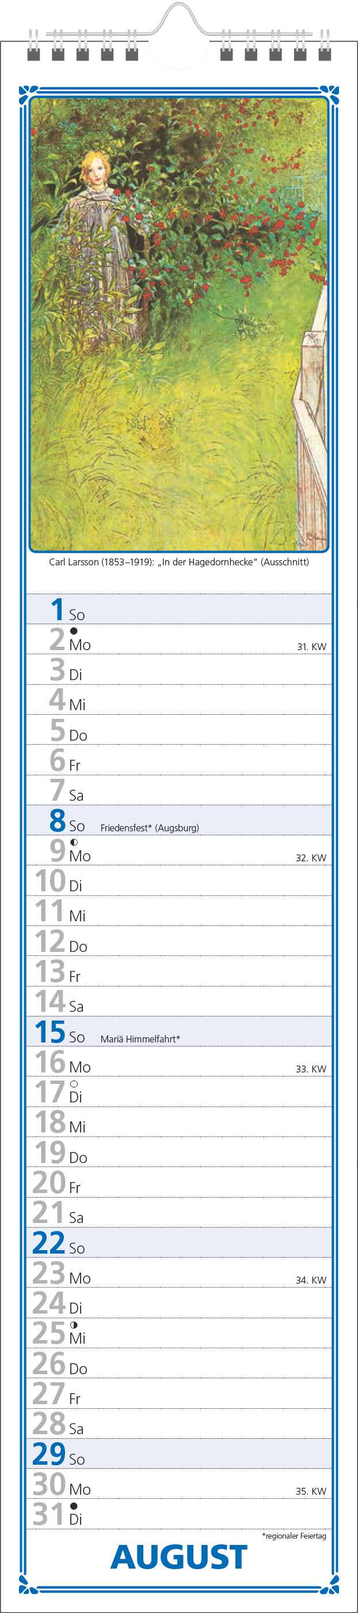Click the 33. KW week label
This screenshot has height=1613, width=358.
(x=311, y=1068)
